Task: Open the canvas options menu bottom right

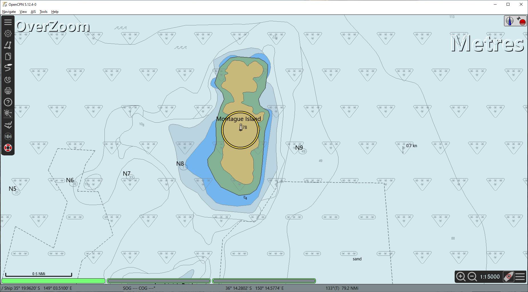Action: 520,277
